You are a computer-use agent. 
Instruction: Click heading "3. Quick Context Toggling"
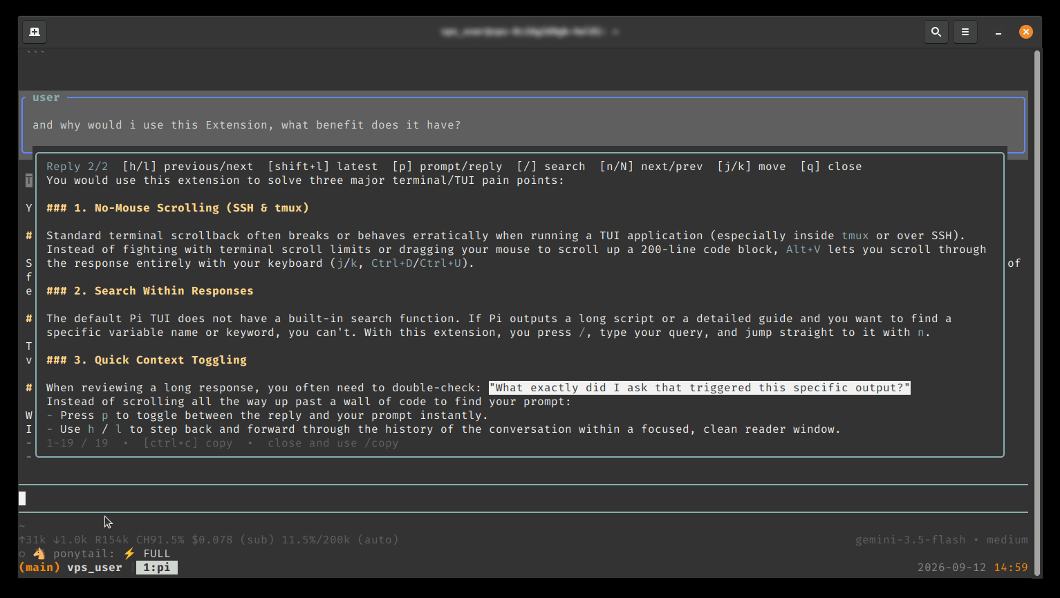click(x=147, y=360)
